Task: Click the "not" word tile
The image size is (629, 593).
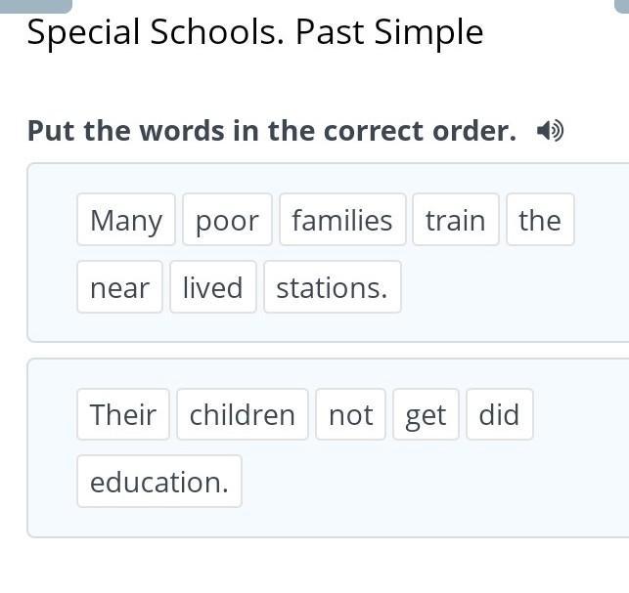Action: 350,414
